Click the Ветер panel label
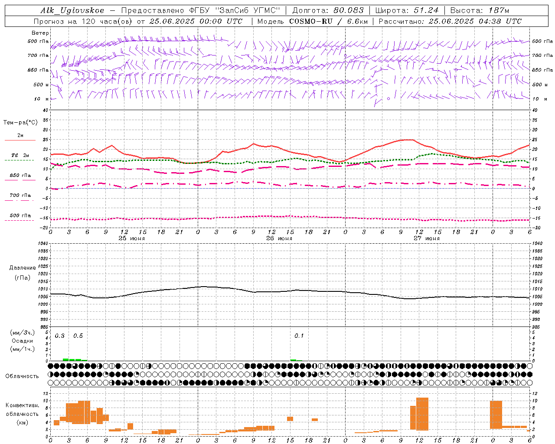 click(x=40, y=33)
